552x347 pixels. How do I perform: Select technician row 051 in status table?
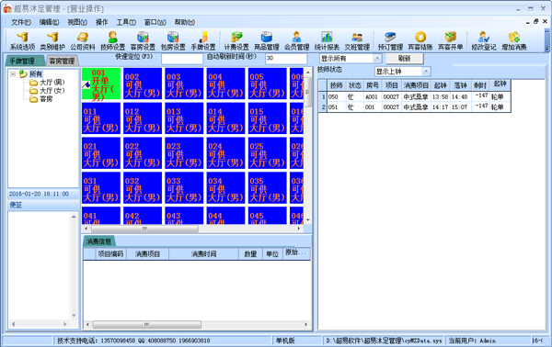(x=414, y=107)
